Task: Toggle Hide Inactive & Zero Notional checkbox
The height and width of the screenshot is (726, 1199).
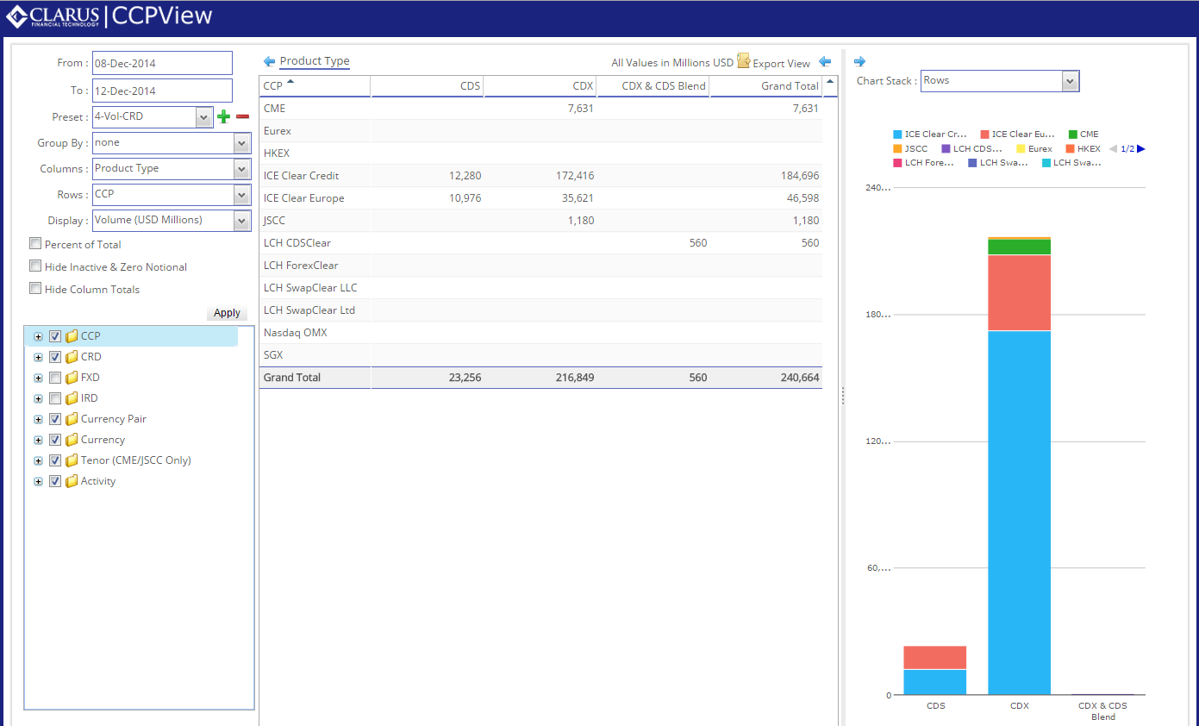Action: pos(35,266)
